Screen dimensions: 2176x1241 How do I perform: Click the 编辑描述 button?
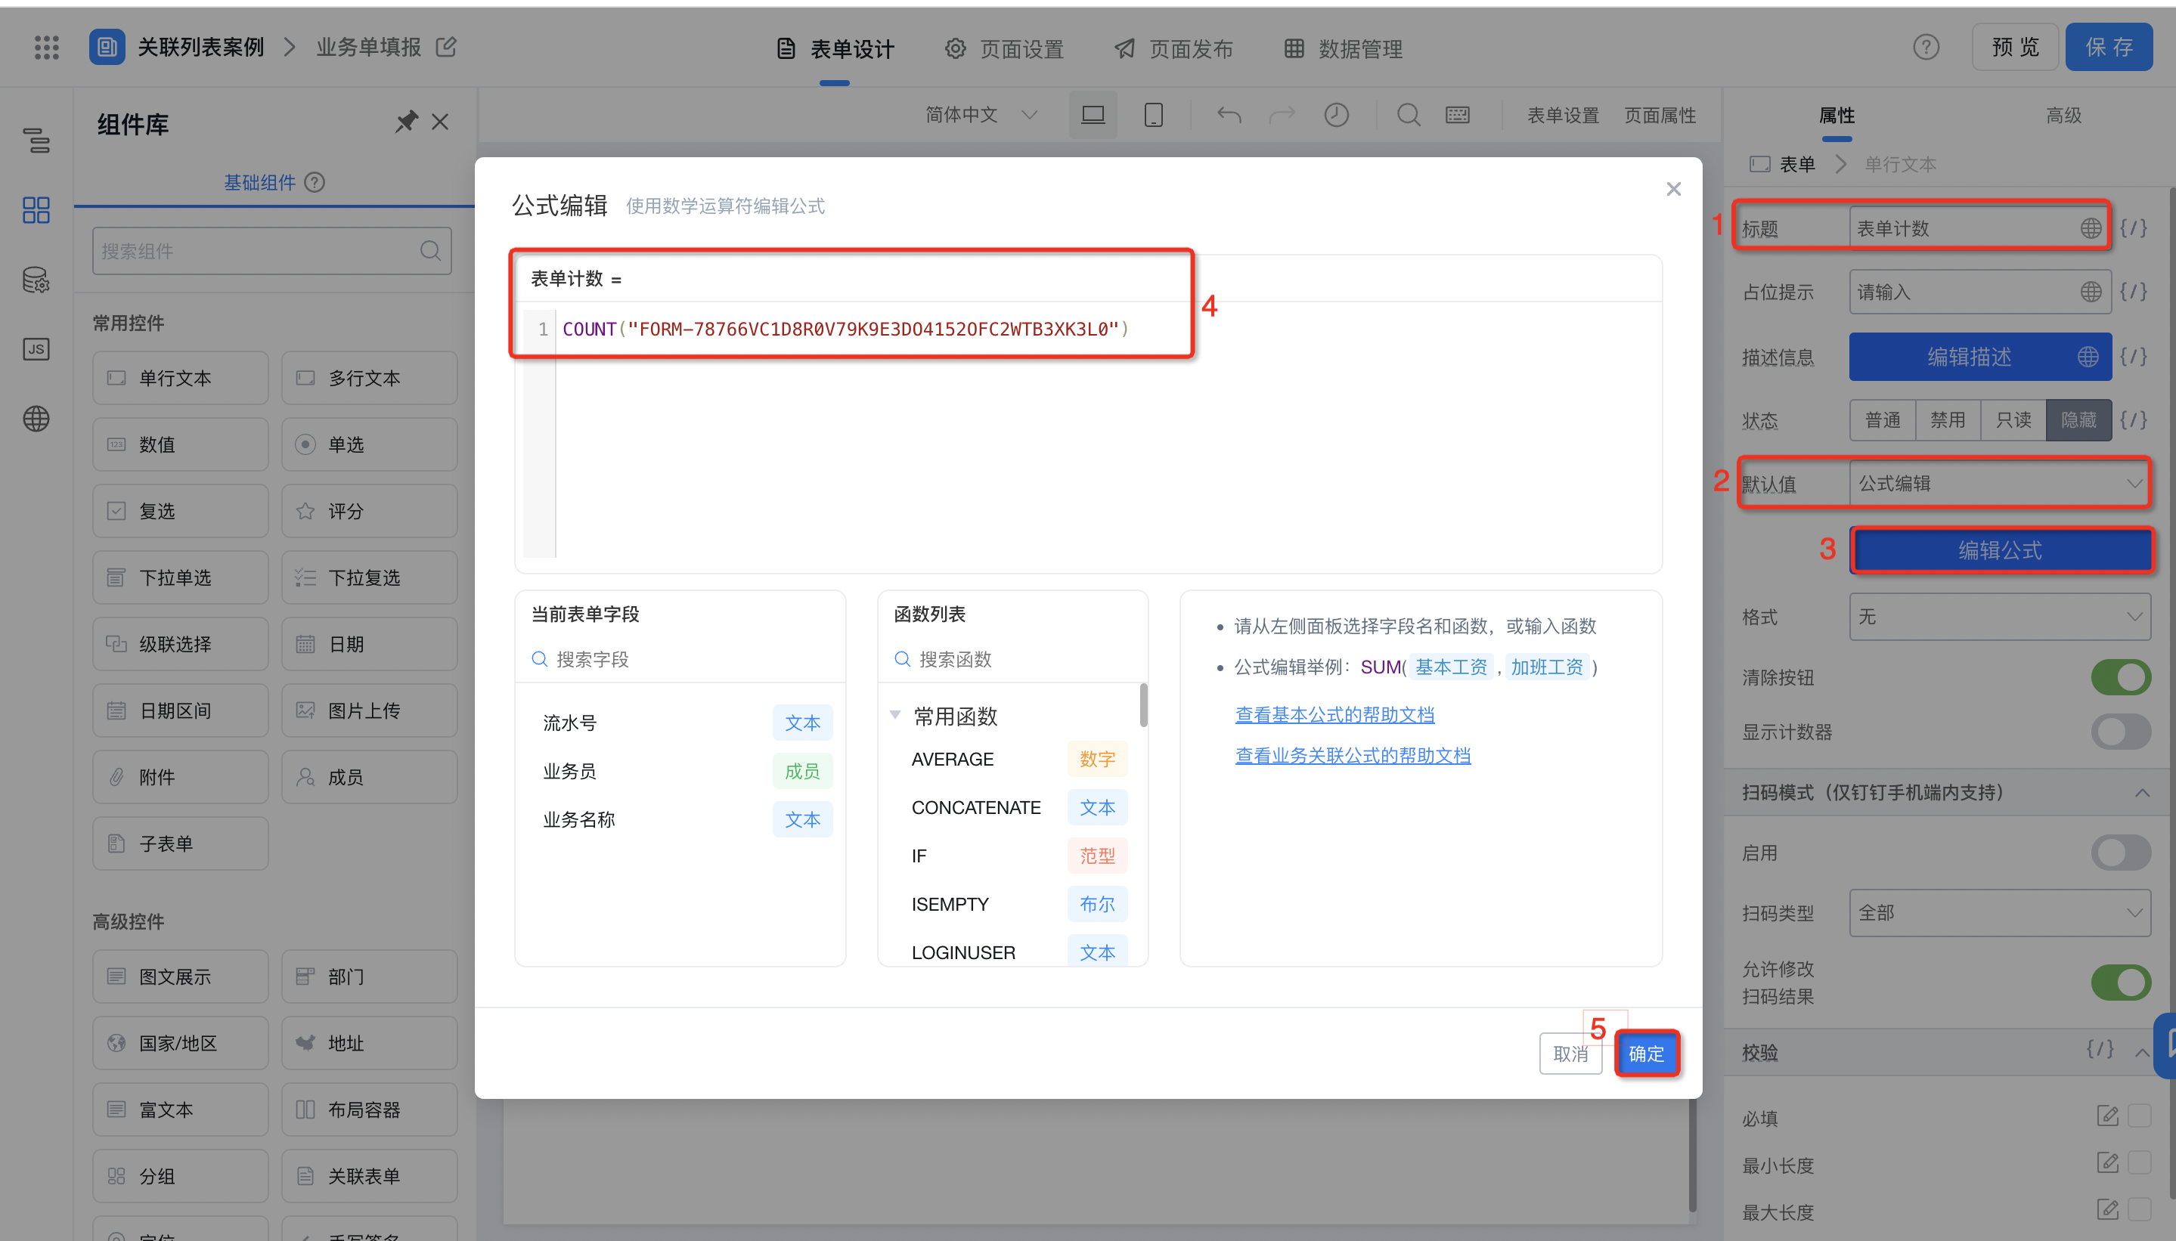pyautogui.click(x=1969, y=356)
